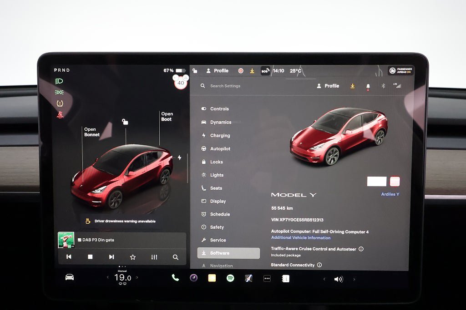The width and height of the screenshot is (466, 310).
Task: Tap the charging bolt icon beside the car
Action: click(179, 157)
